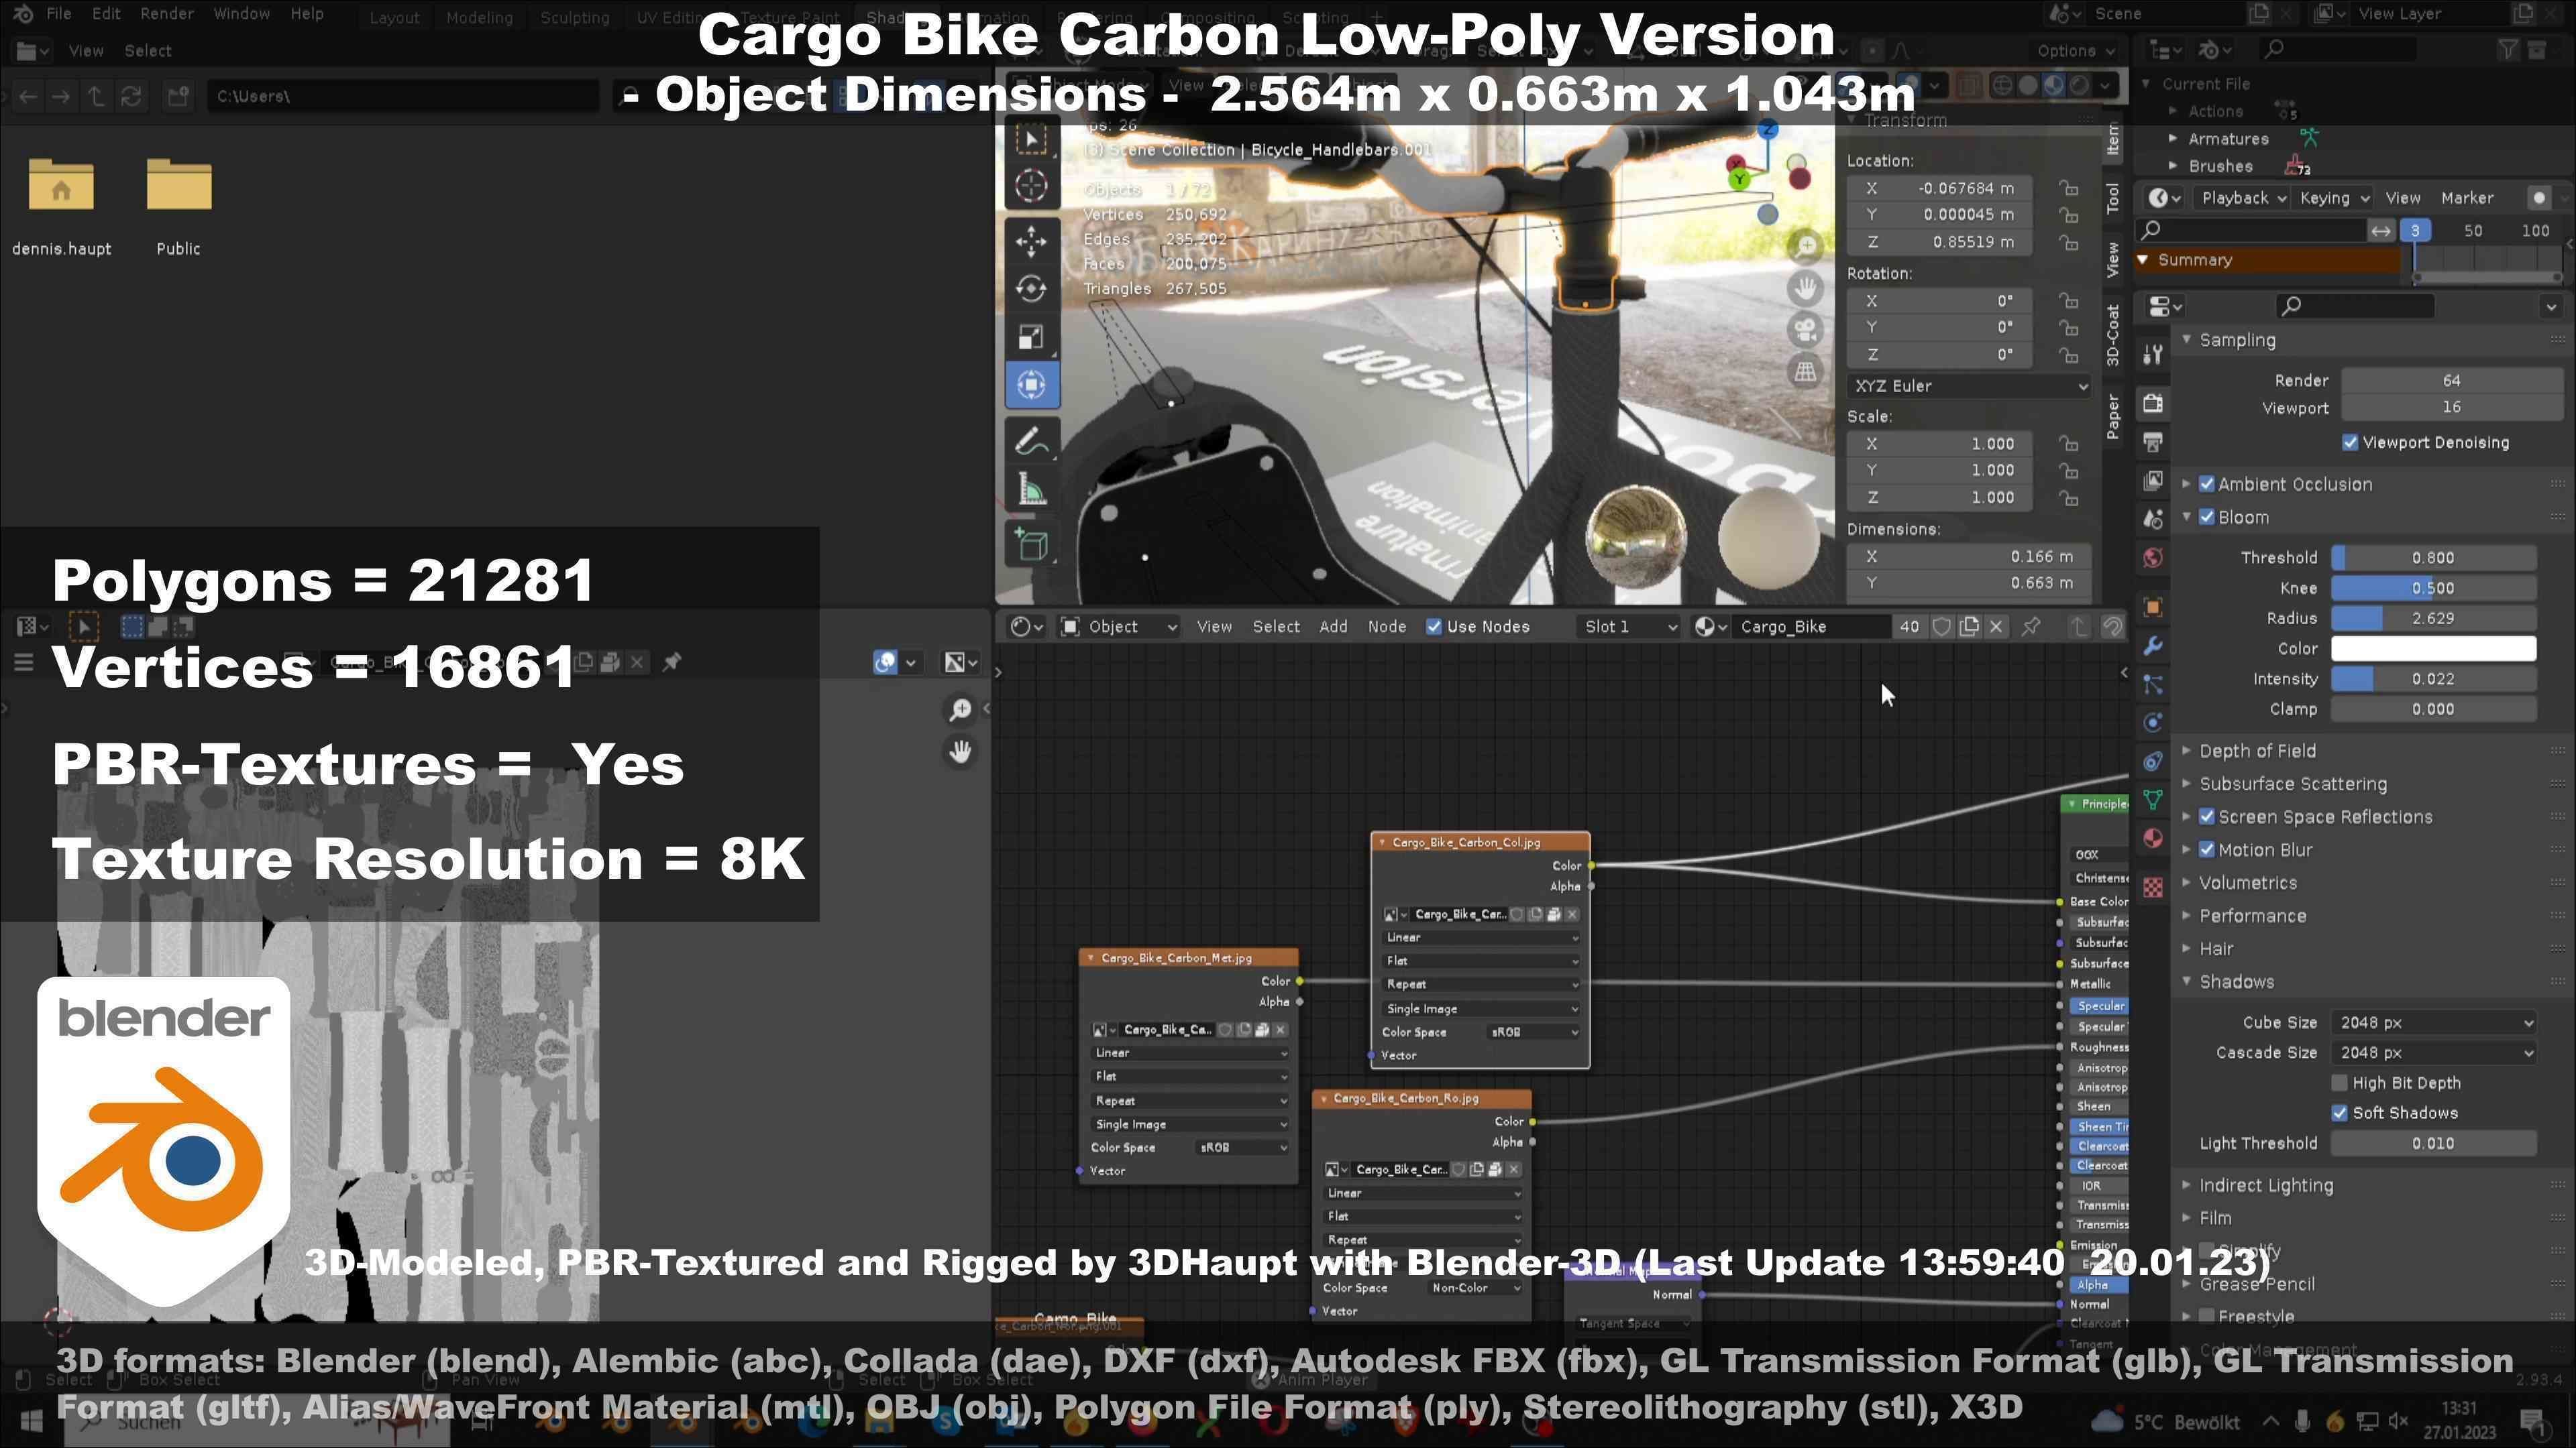2576x1448 pixels.
Task: Select the Measure tool
Action: coord(1031,489)
